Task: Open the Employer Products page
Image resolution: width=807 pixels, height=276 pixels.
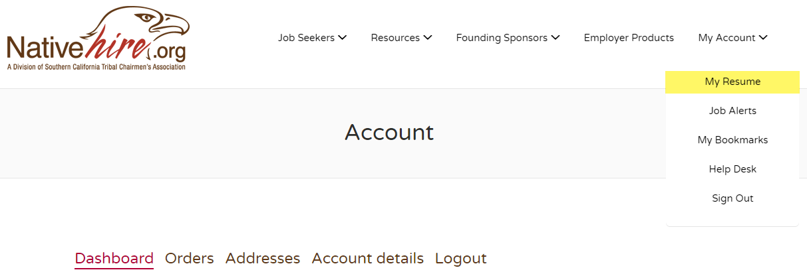Action: pyautogui.click(x=629, y=38)
